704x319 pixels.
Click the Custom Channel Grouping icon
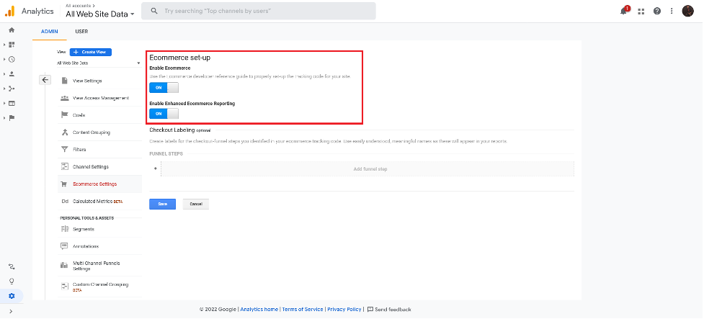click(x=64, y=287)
